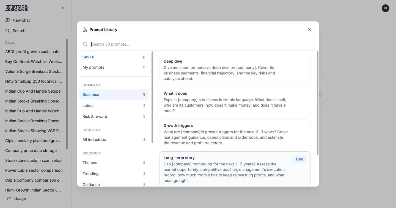The image size is (396, 208).
Task: Open Stockscans custom scan setup chat
Action: tap(34, 160)
